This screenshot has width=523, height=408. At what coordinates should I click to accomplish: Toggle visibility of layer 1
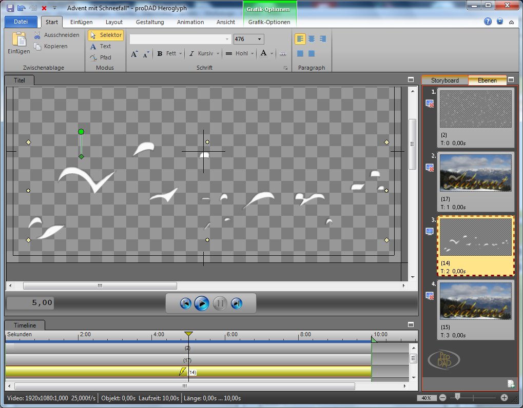pos(430,104)
